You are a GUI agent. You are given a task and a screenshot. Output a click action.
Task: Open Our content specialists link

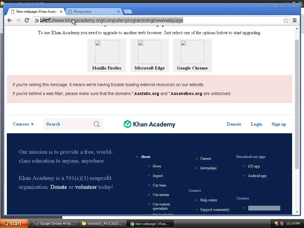pos(161,206)
